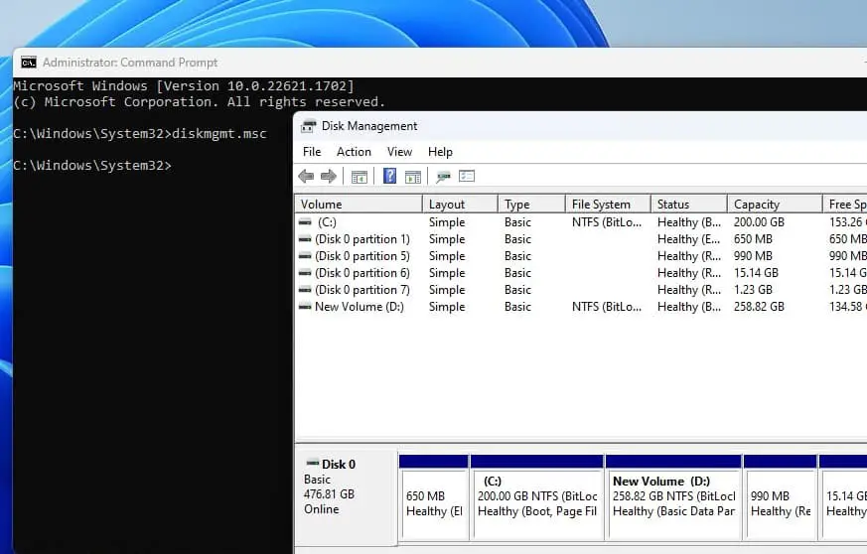Image resolution: width=867 pixels, height=554 pixels.
Task: Click the Rescan/Refresh disks toolbar icon
Action: (x=443, y=177)
